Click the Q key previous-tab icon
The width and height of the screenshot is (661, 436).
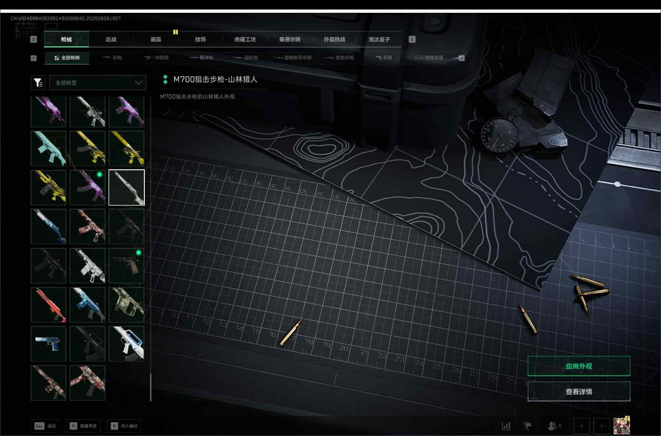pyautogui.click(x=34, y=39)
